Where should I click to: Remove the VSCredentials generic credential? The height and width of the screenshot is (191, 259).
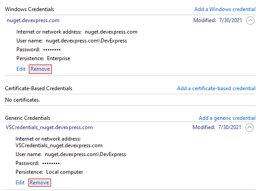point(39,183)
